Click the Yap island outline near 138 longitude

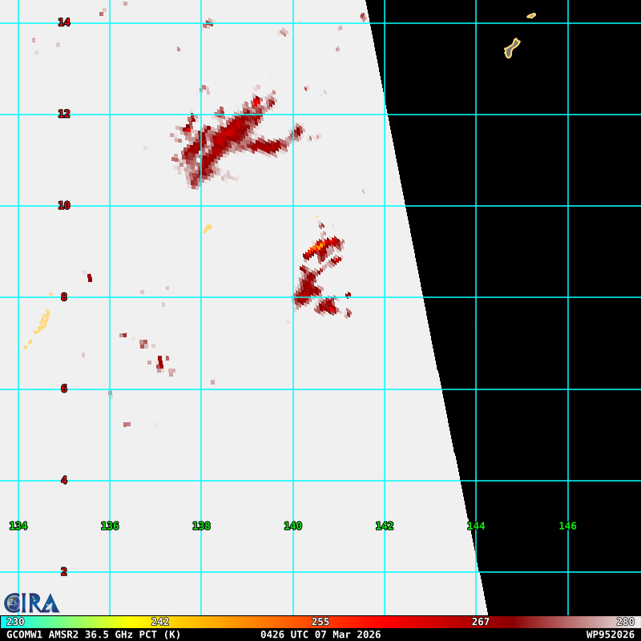[x=208, y=228]
